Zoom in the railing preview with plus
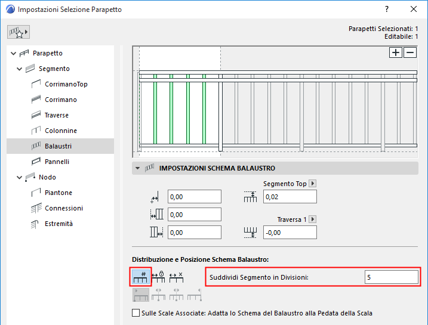Viewport: 428px width, 325px height. pyautogui.click(x=396, y=52)
